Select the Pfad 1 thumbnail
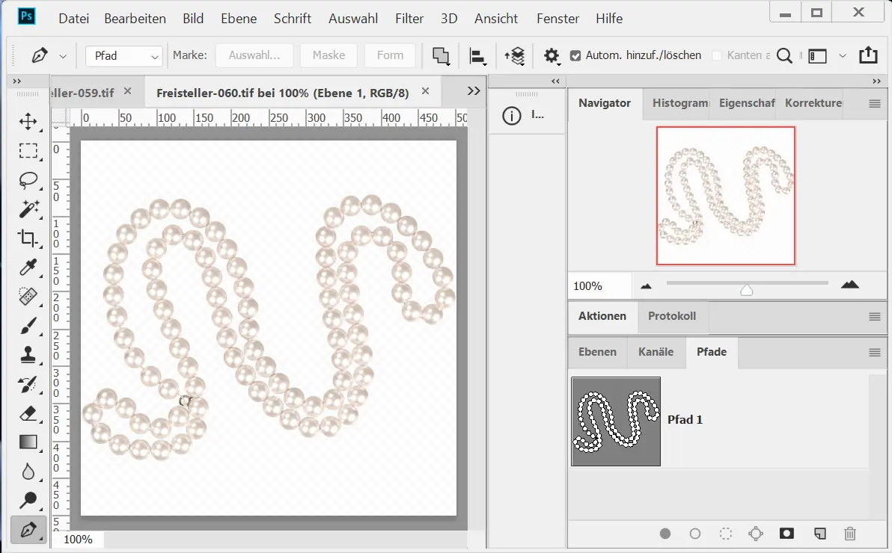 coord(616,421)
